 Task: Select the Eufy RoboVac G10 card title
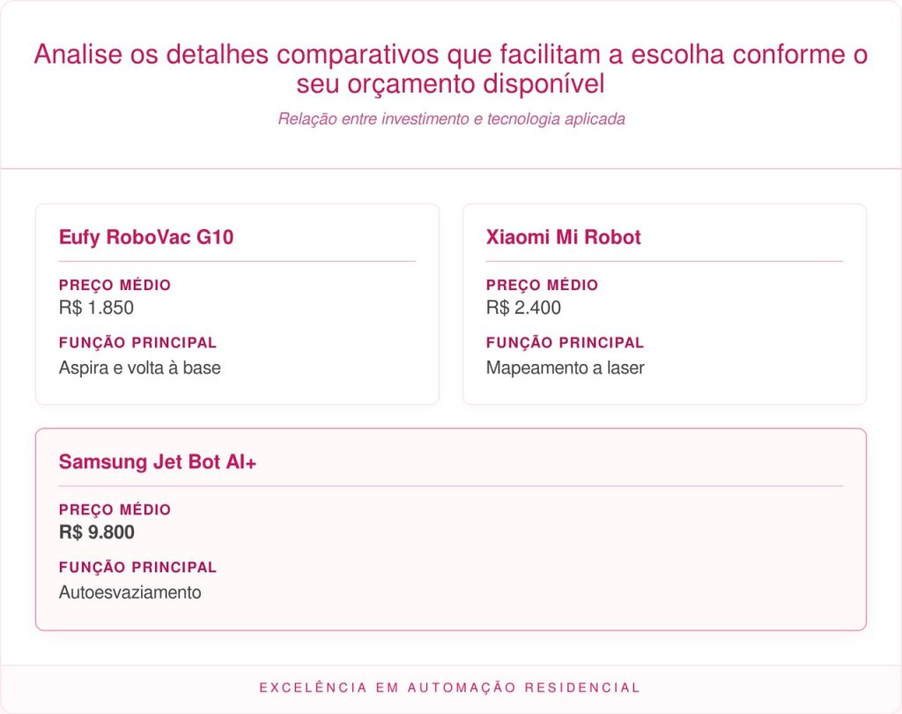point(146,237)
